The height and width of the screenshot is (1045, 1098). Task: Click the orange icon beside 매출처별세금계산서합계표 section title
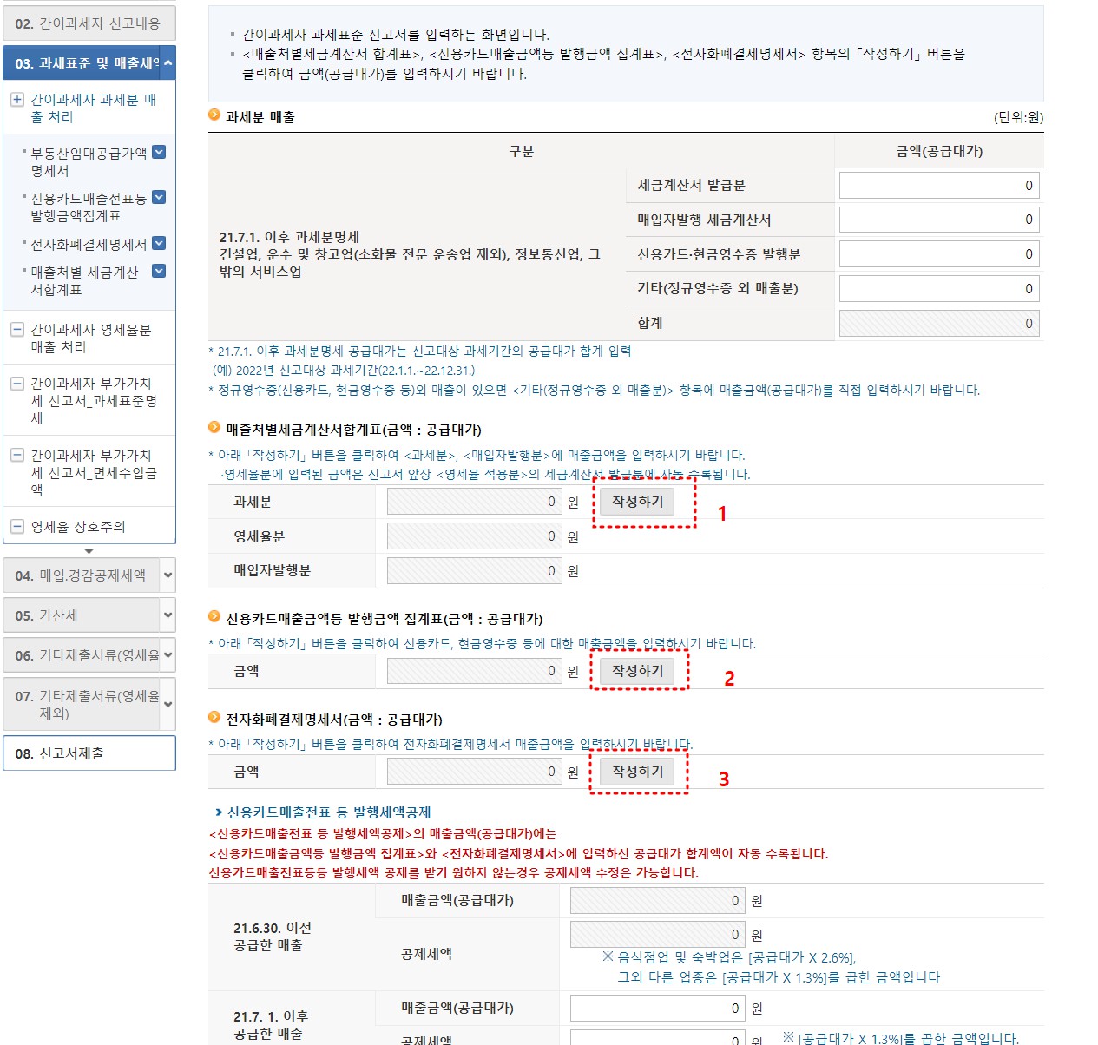pyautogui.click(x=214, y=428)
